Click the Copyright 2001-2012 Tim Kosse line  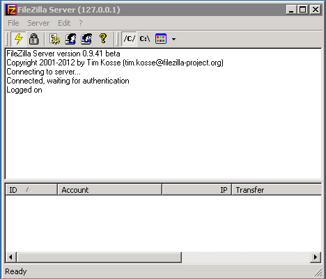pos(115,63)
